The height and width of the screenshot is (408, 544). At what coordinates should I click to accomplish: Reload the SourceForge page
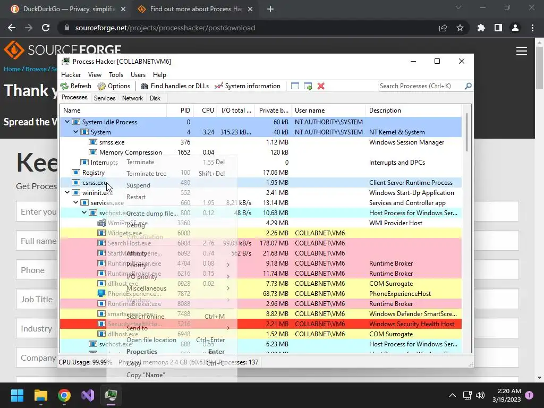click(x=46, y=28)
